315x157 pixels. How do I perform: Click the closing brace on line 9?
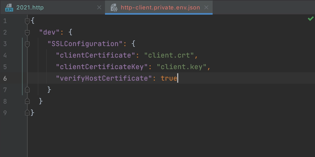pyautogui.click(x=33, y=113)
